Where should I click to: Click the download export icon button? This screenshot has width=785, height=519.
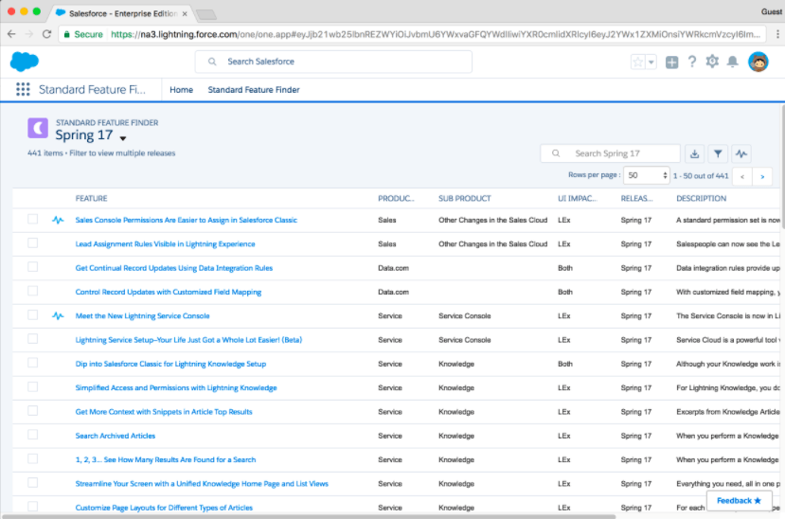click(694, 153)
